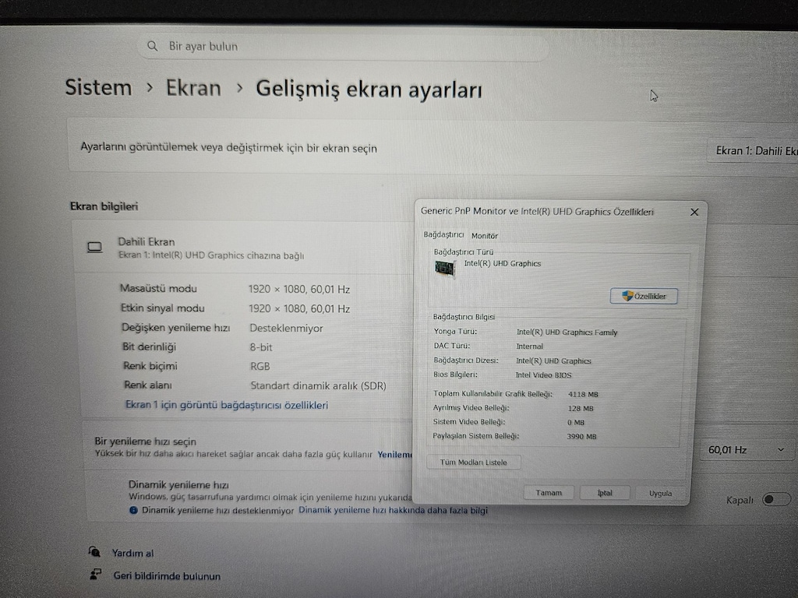Click the Uygula apply button
Image resolution: width=798 pixels, height=598 pixels.
click(x=660, y=493)
